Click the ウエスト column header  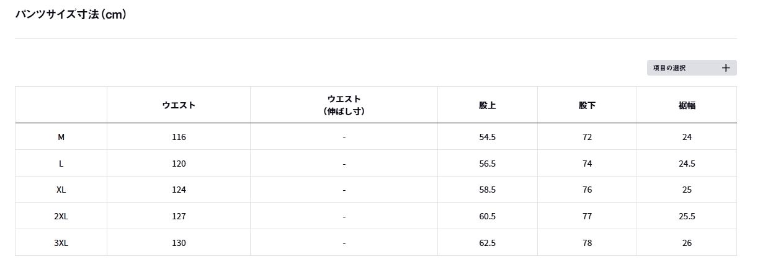pos(179,105)
